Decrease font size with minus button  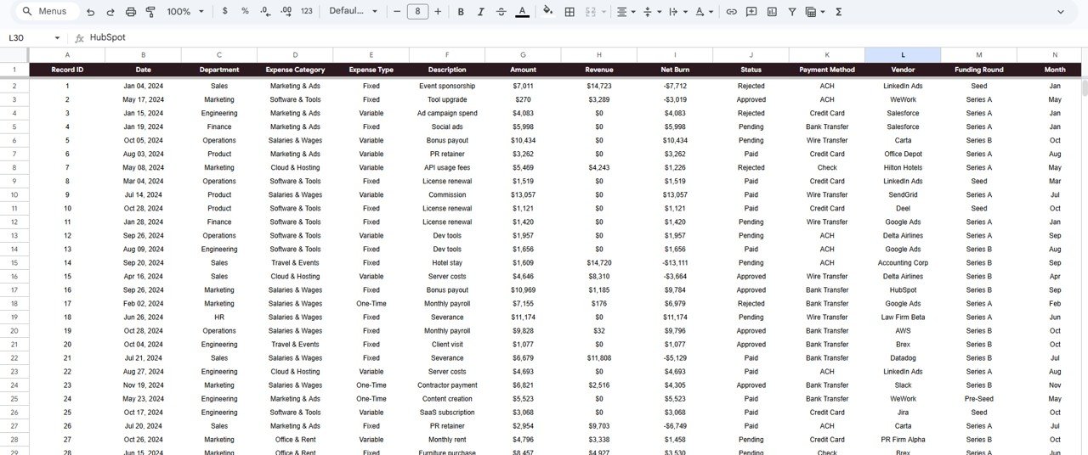pyautogui.click(x=397, y=12)
